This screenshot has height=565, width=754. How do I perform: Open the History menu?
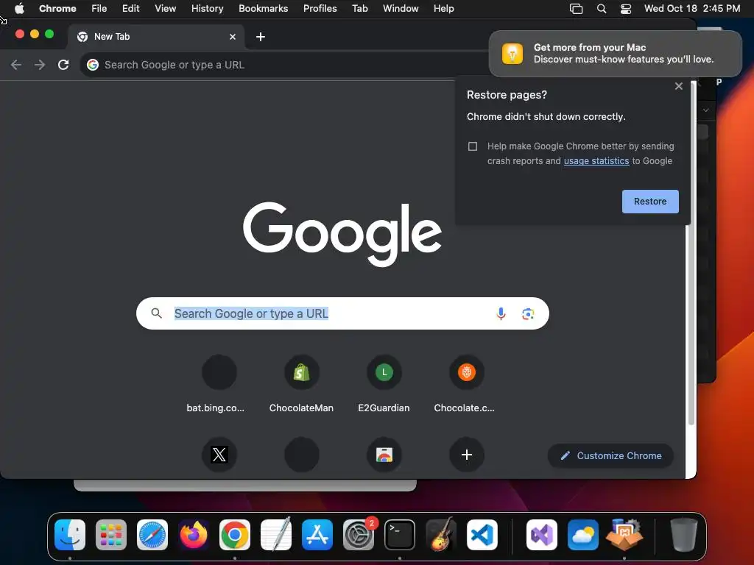207,8
